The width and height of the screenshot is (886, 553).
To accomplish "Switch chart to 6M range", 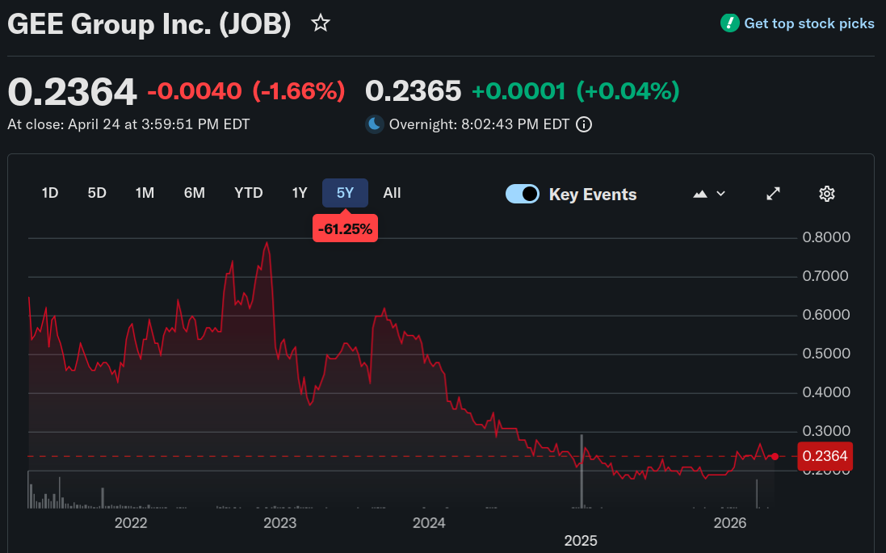I will pyautogui.click(x=195, y=193).
